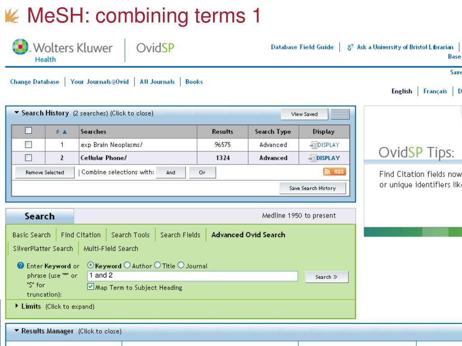
Task: Combine selections with And button
Action: [171, 173]
